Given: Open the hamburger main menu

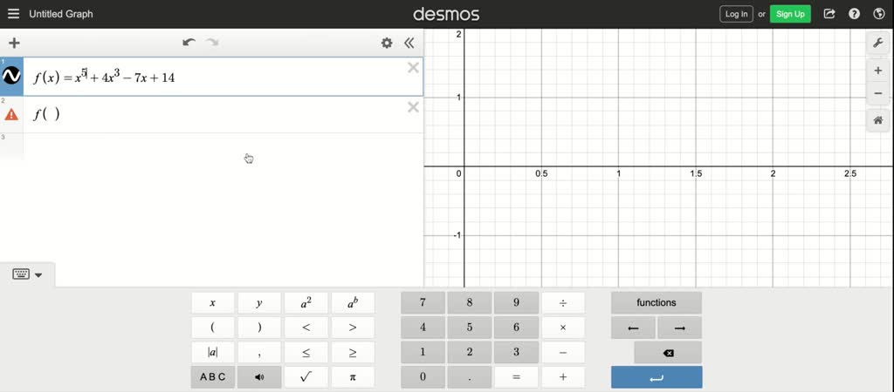Looking at the screenshot, I should click(x=13, y=14).
